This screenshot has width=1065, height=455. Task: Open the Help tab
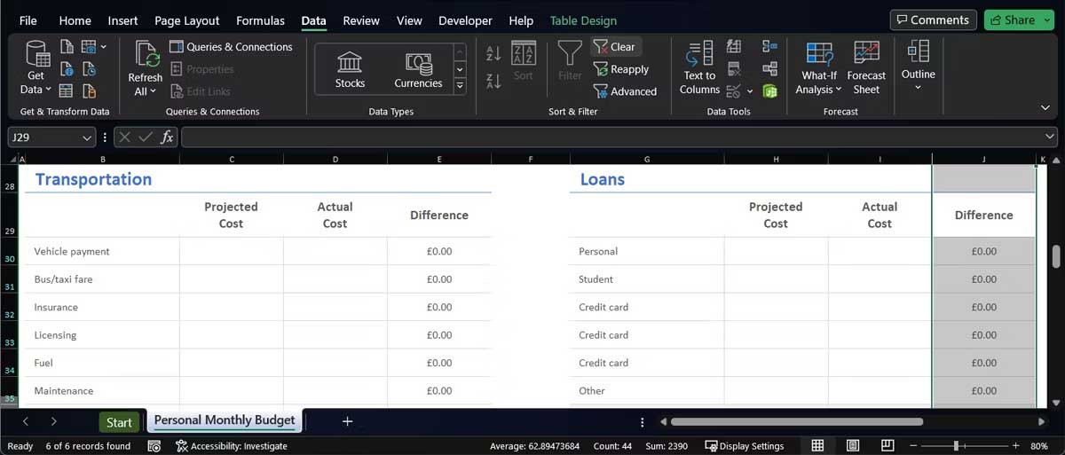[x=521, y=20]
